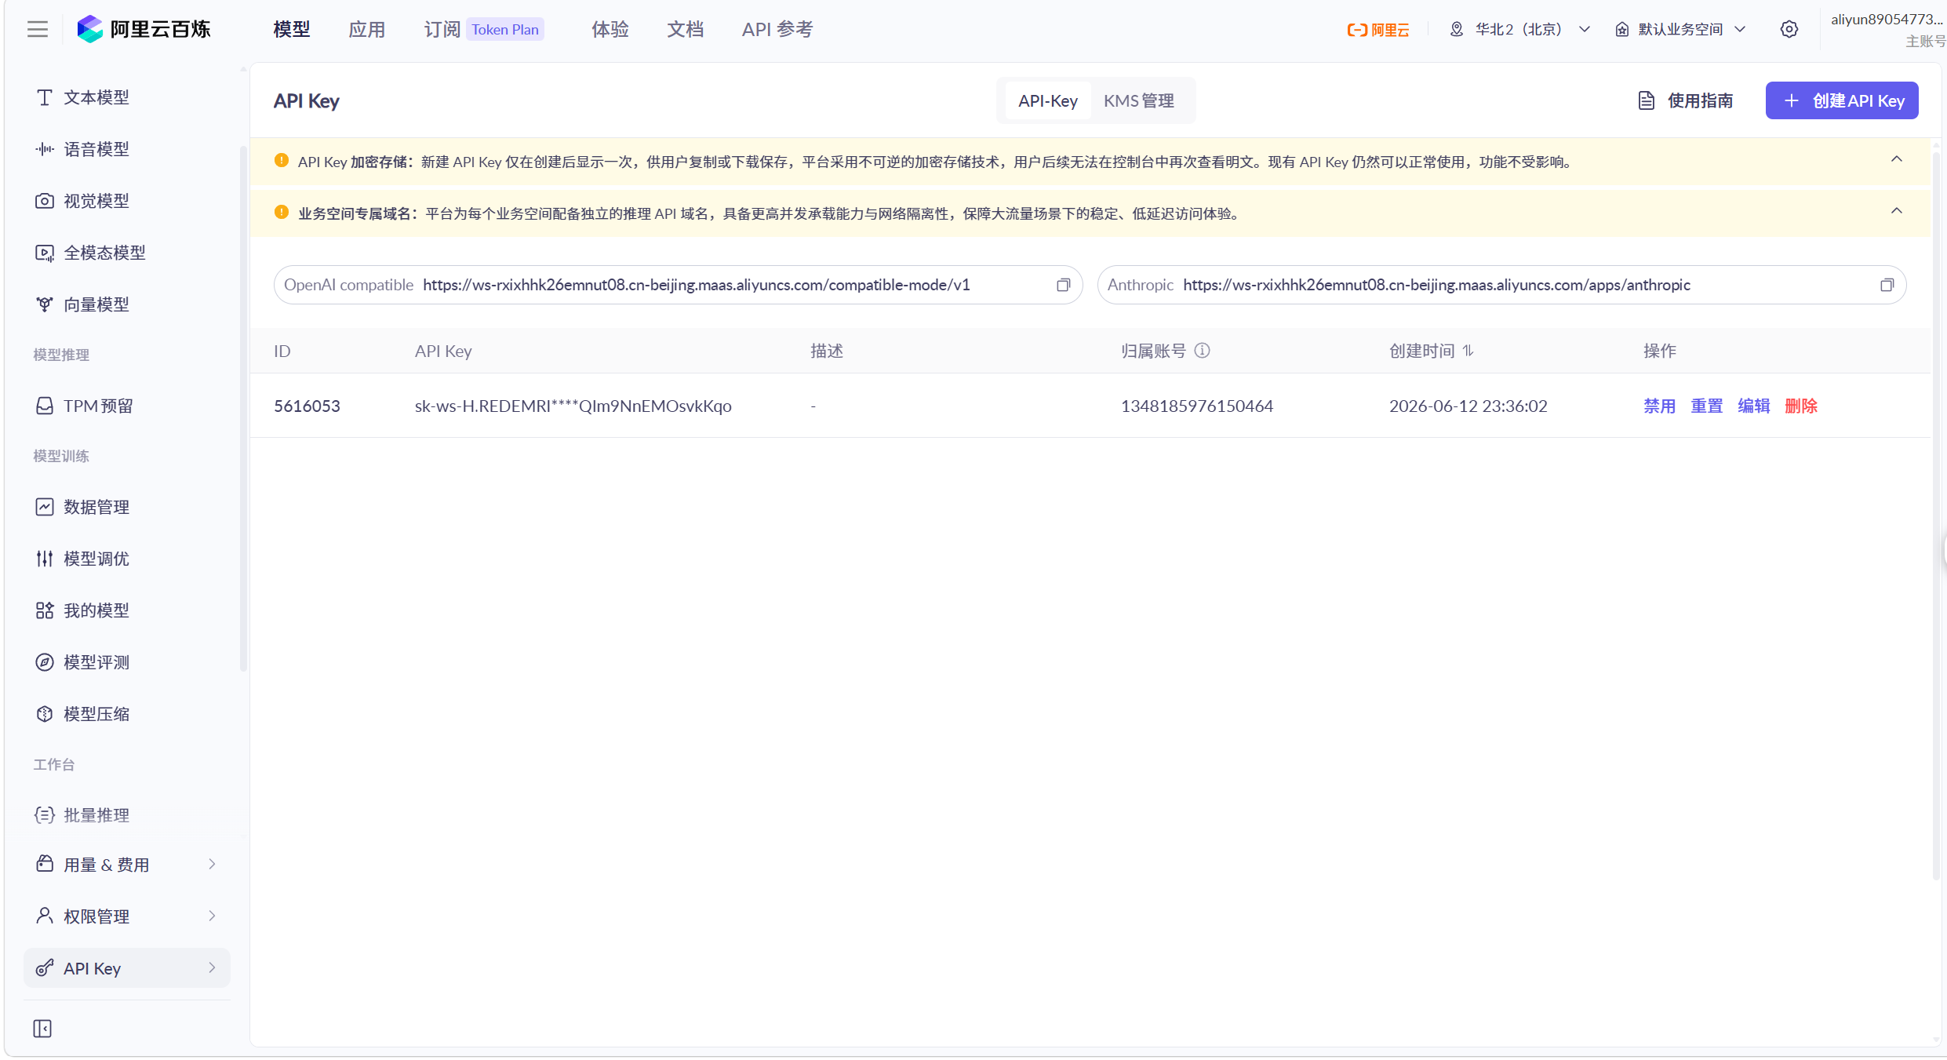Open the 华北2（北京）region dropdown

click(1520, 29)
